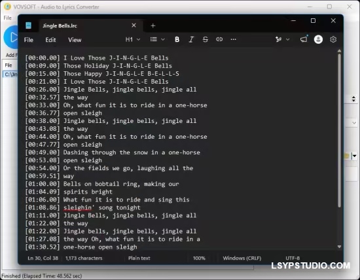Maximize the Notepad window
The width and height of the screenshot is (360, 280).
coord(313,21)
